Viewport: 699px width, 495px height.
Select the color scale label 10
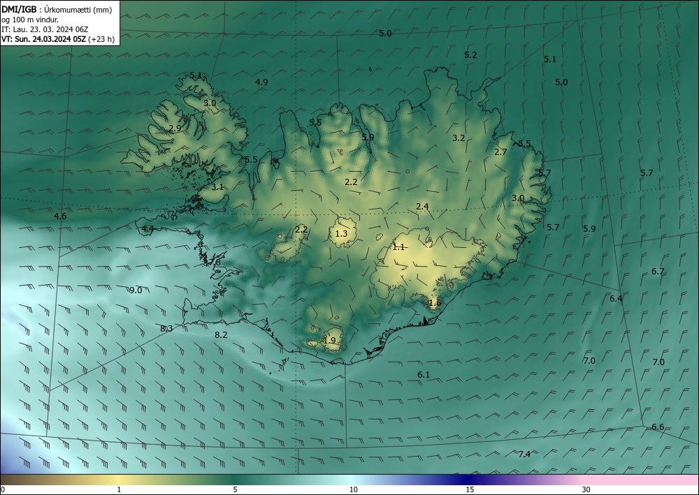pos(353,489)
